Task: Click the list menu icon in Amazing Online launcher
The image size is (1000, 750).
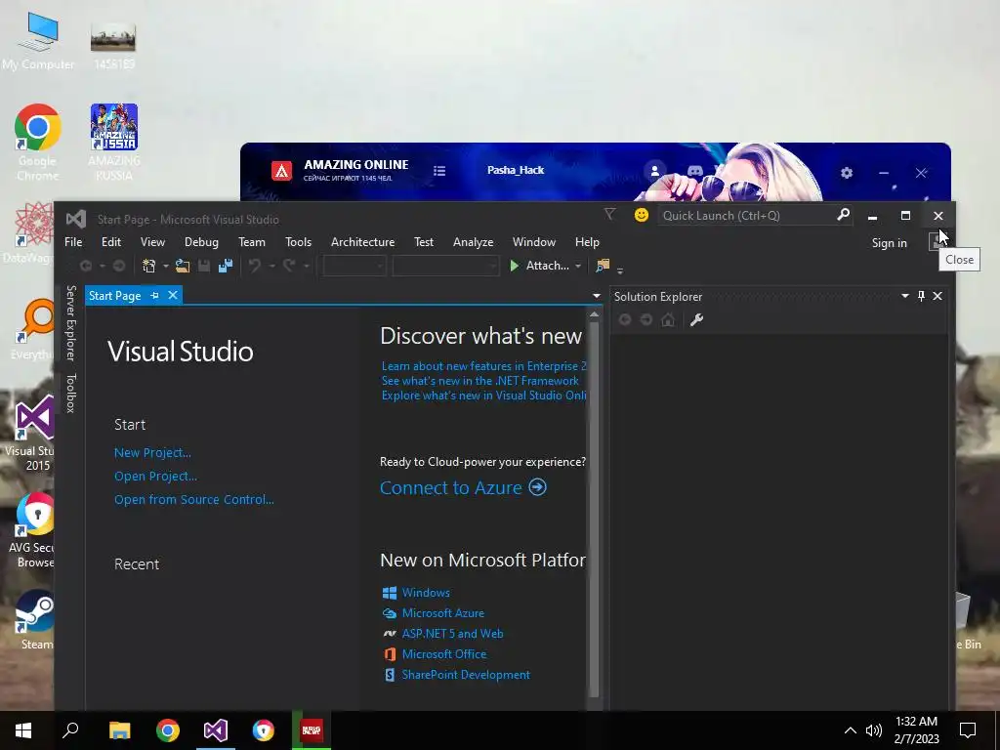Action: tap(439, 171)
